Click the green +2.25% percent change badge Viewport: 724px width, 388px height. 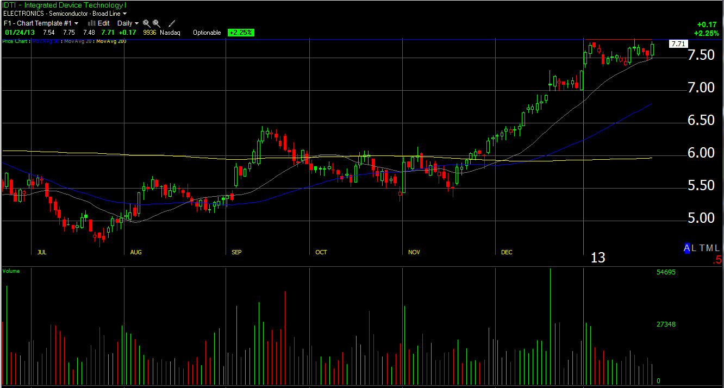tap(241, 33)
